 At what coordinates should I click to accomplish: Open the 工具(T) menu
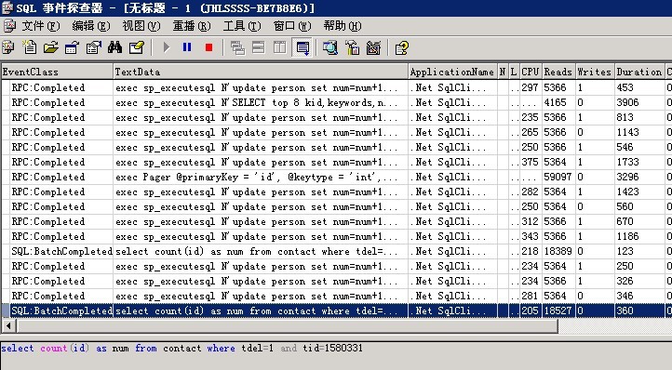point(242,26)
